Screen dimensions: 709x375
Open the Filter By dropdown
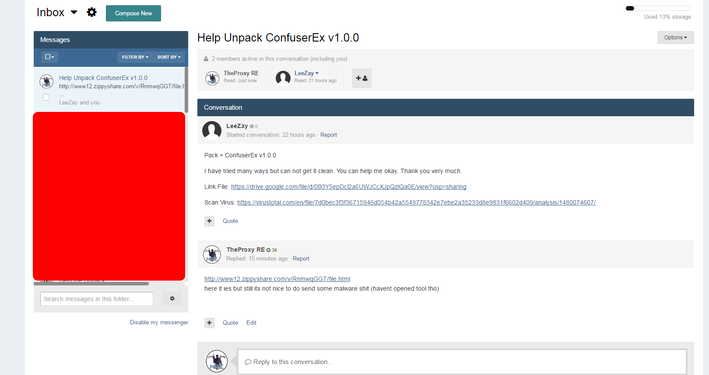(135, 57)
